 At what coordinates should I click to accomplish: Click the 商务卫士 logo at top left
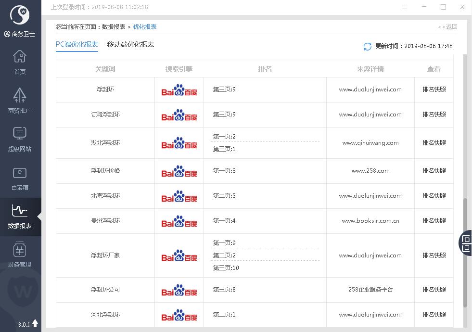20,15
